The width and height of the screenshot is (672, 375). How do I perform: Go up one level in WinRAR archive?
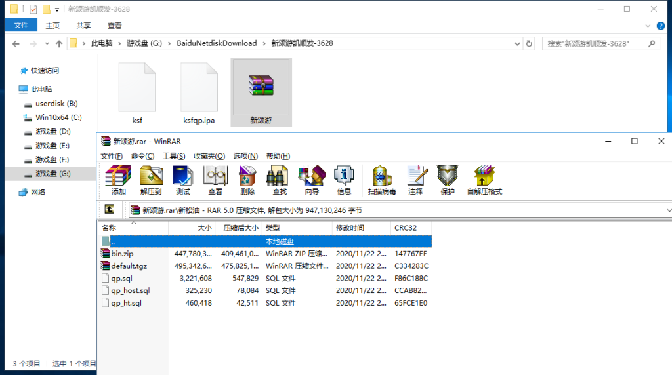click(110, 209)
